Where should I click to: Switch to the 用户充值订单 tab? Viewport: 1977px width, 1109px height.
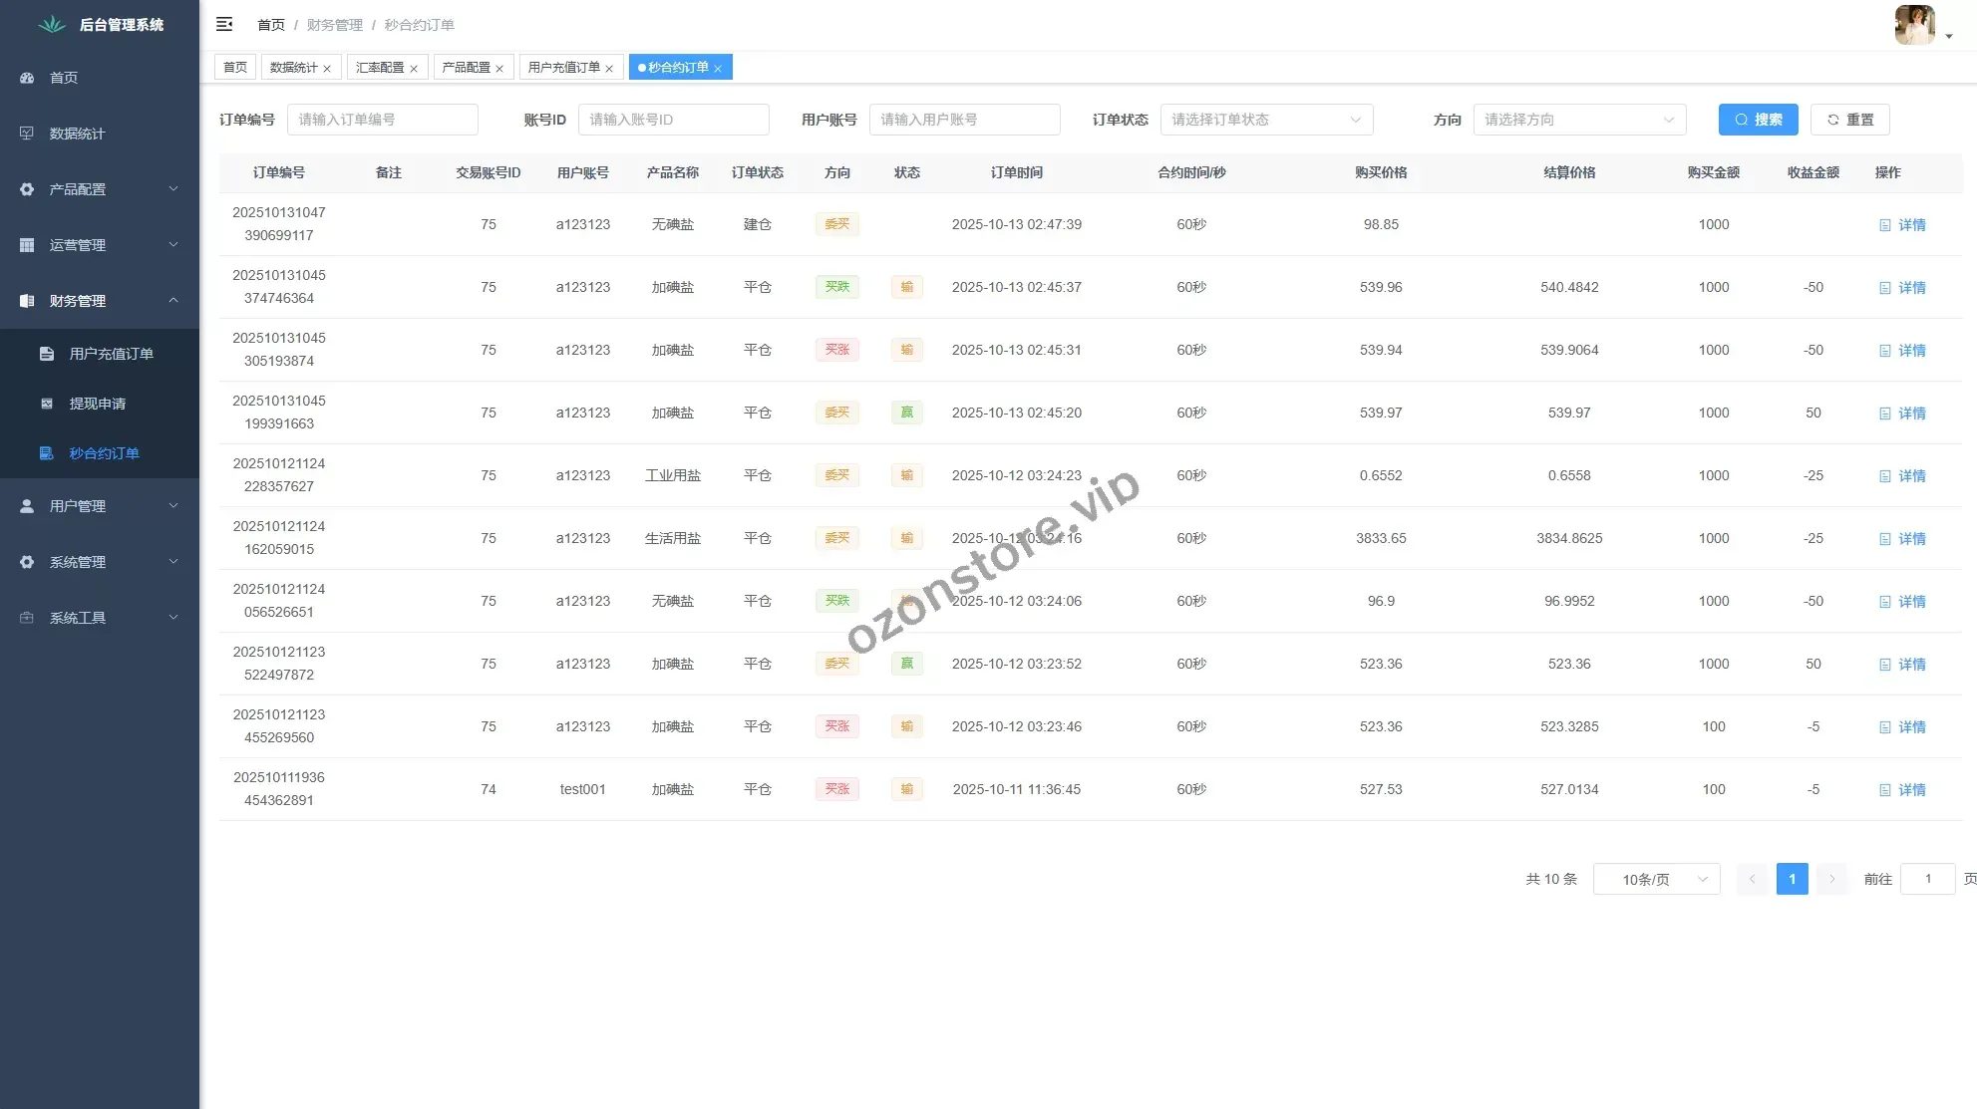click(x=563, y=68)
